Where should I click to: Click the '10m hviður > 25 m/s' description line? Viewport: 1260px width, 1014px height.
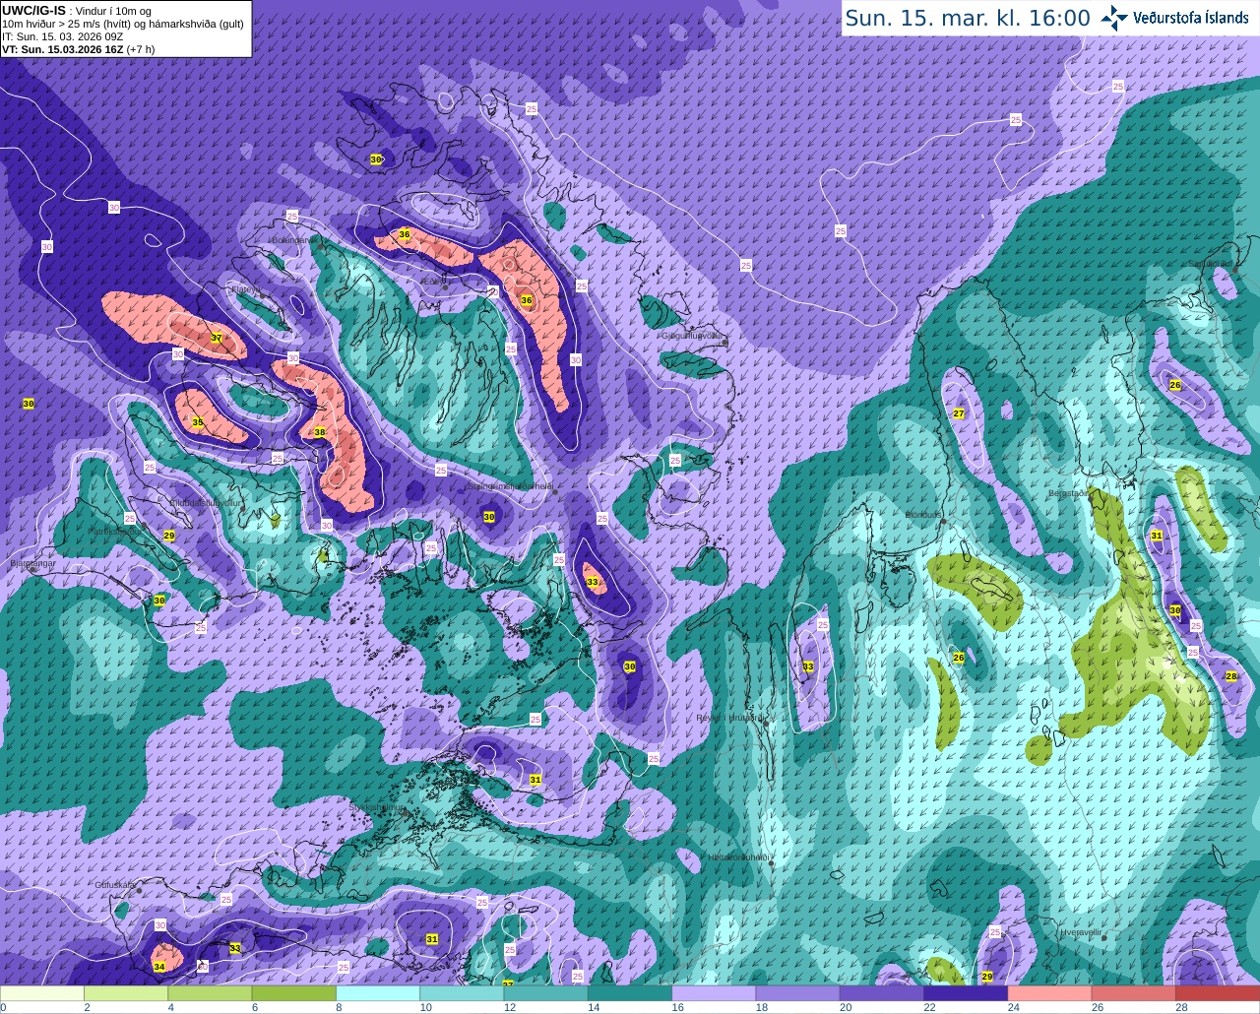(123, 24)
